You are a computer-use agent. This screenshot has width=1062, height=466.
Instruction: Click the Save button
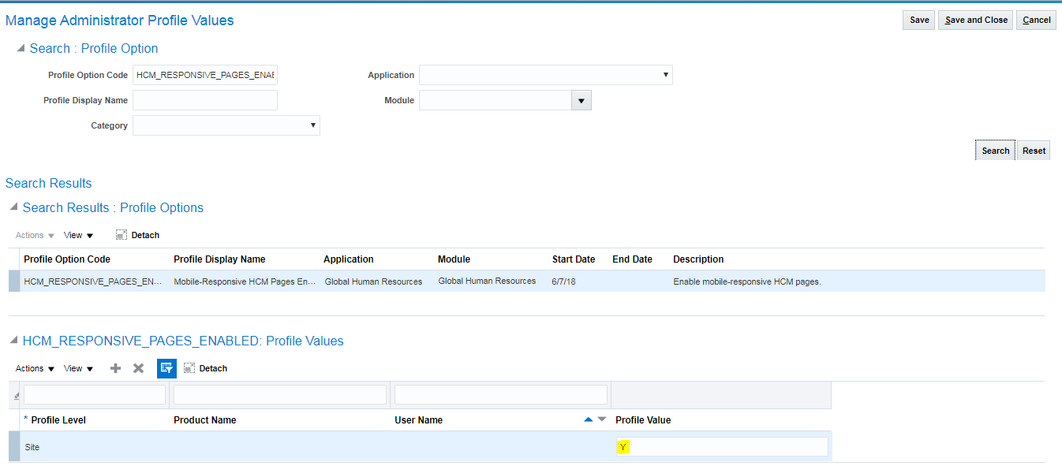(x=918, y=20)
